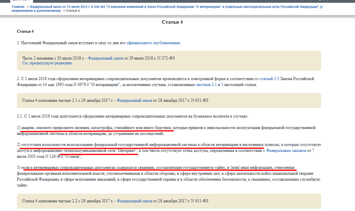Open the Федеральный закон N 243-ФЗ breadcrumb link
355x211 pixels.
(x=167, y=9)
